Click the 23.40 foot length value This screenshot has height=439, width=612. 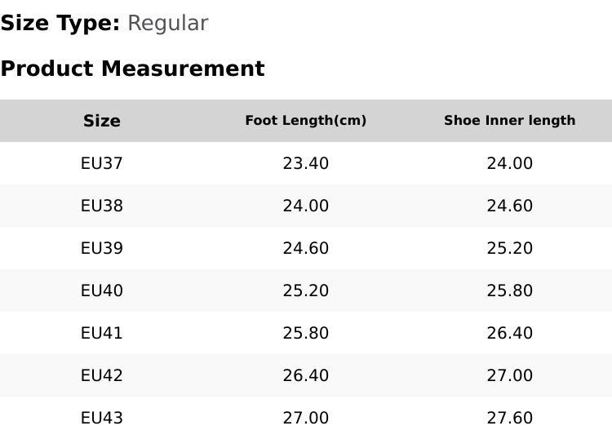(305, 163)
